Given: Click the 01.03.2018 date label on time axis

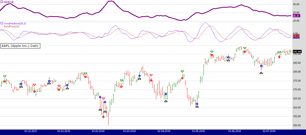Looking at the screenshot, I should pos(130,131).
